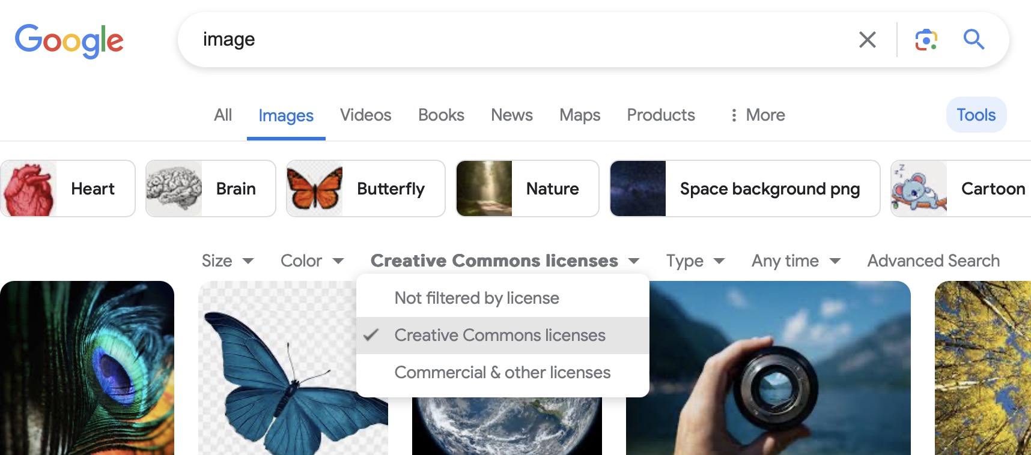Go to the News tab
This screenshot has width=1031, height=455.
(x=511, y=115)
